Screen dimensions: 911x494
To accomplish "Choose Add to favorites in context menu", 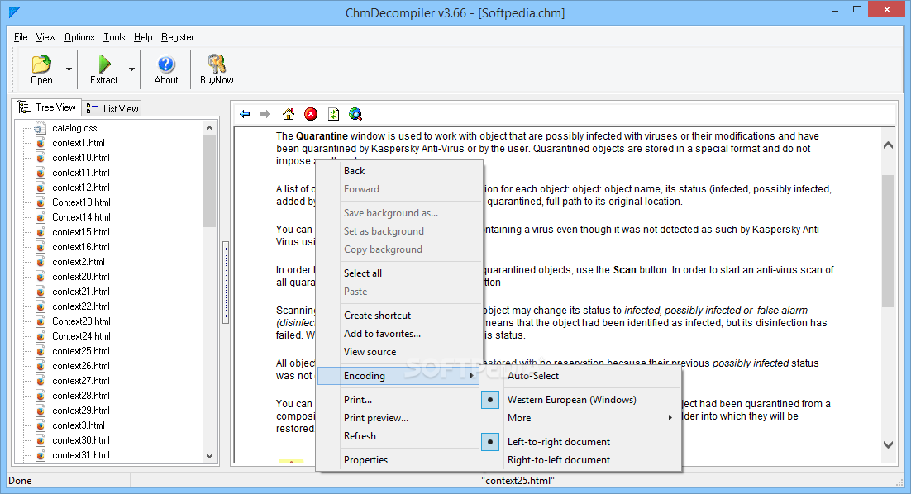I will 398,333.
